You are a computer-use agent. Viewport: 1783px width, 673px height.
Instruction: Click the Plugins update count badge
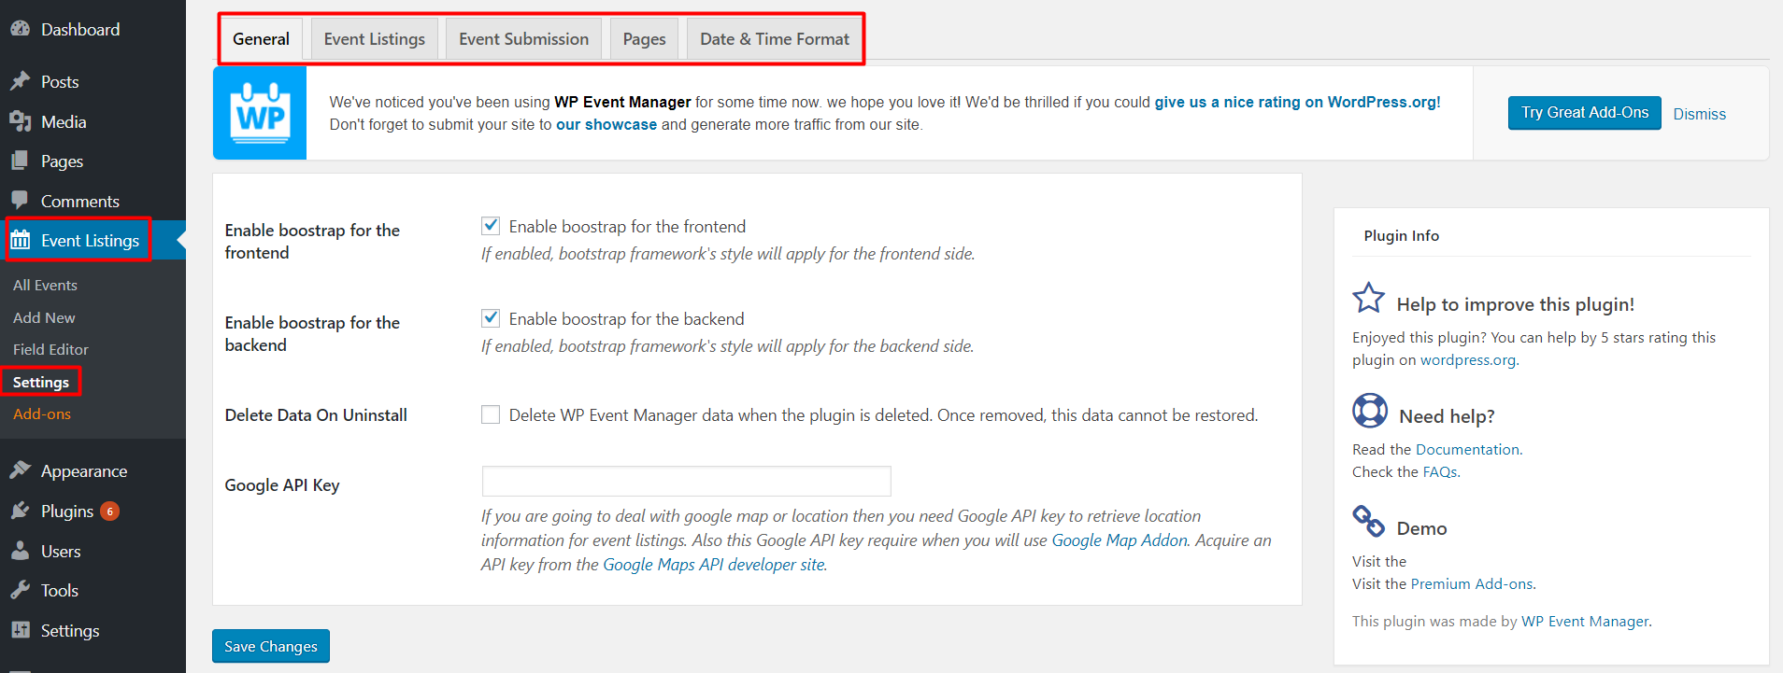pyautogui.click(x=110, y=512)
